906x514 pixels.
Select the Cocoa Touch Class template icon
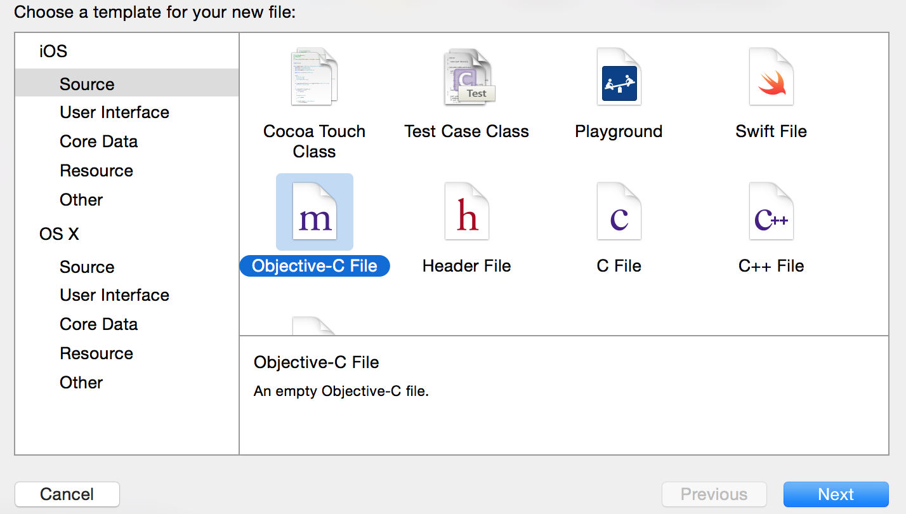click(x=315, y=77)
